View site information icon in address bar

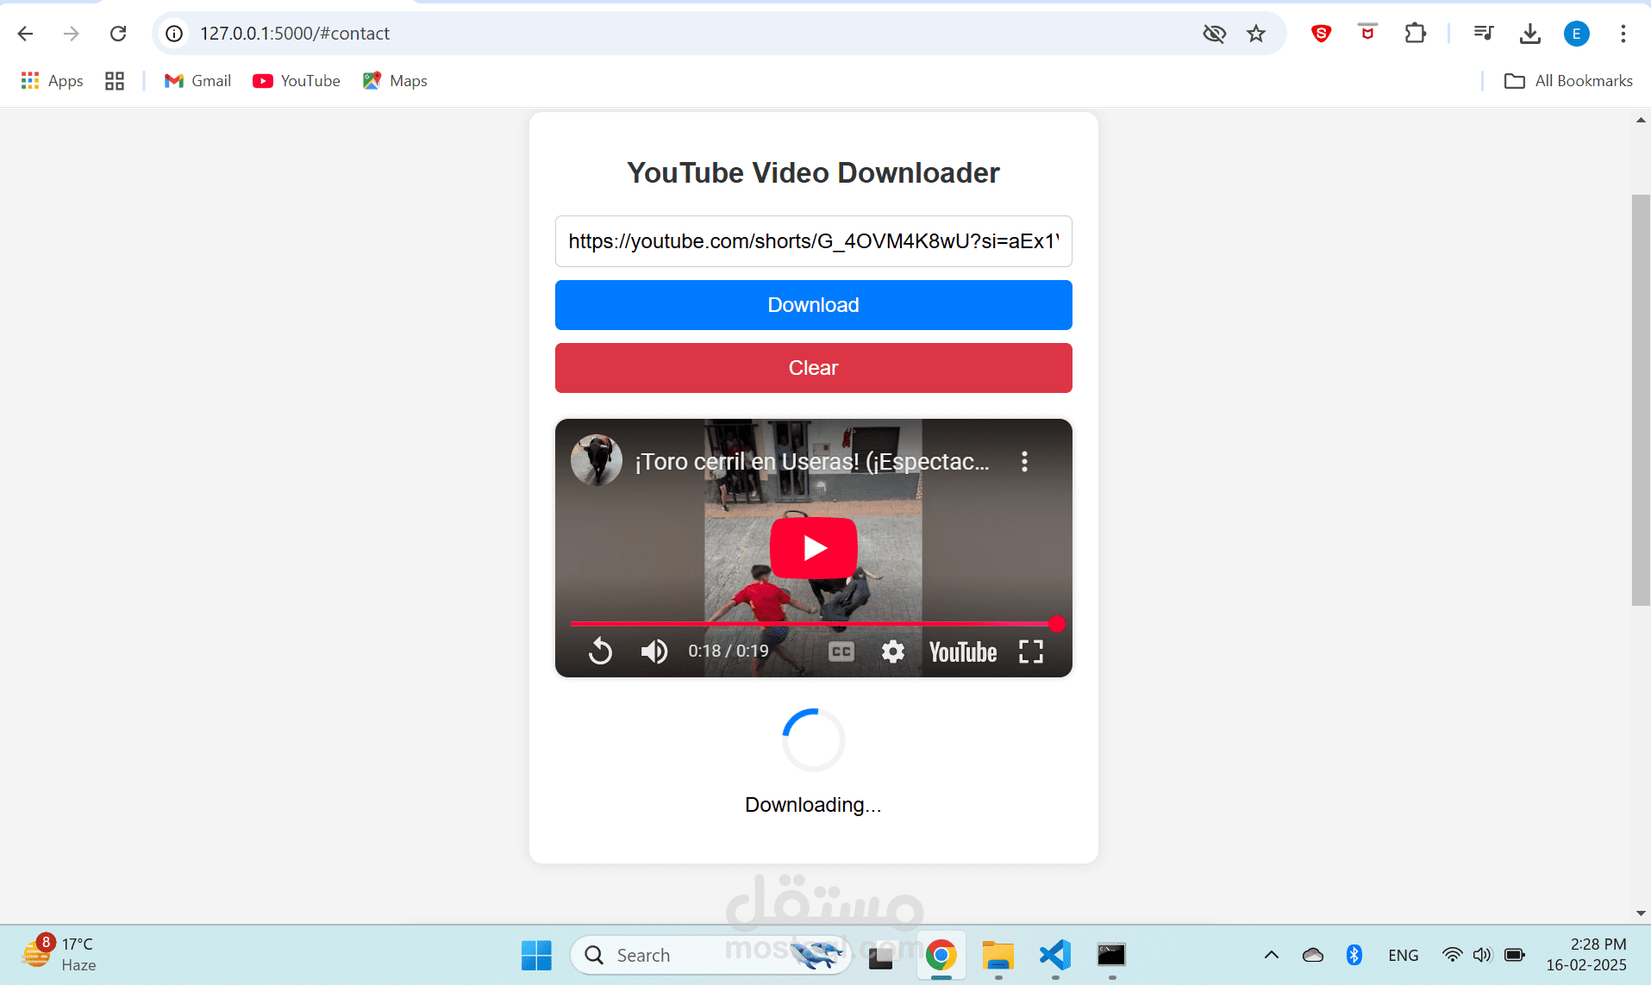[x=174, y=34]
